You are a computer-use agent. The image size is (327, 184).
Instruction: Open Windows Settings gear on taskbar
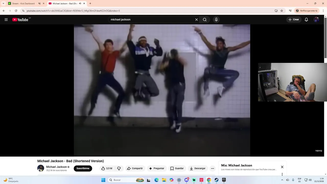tap(179, 180)
